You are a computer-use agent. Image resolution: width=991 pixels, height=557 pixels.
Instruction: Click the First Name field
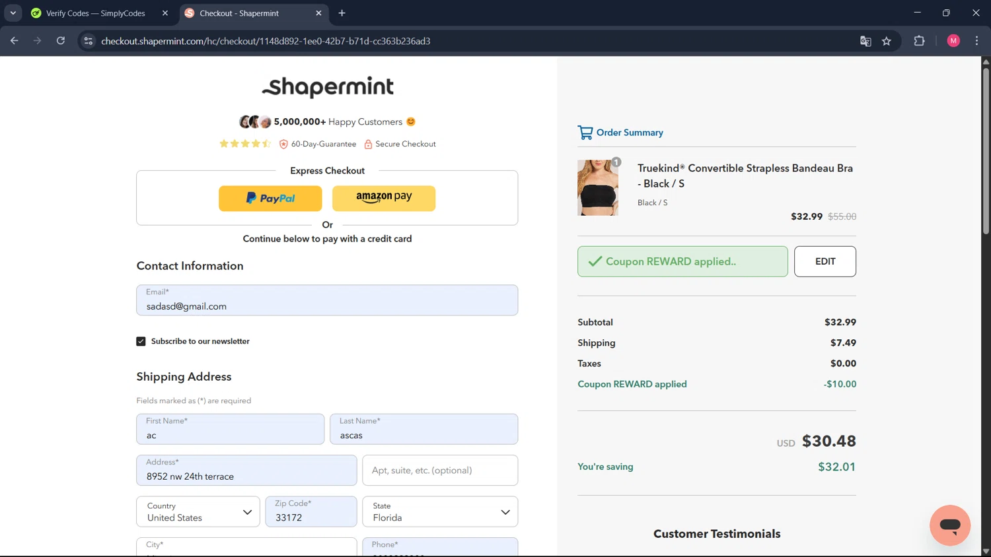(230, 429)
